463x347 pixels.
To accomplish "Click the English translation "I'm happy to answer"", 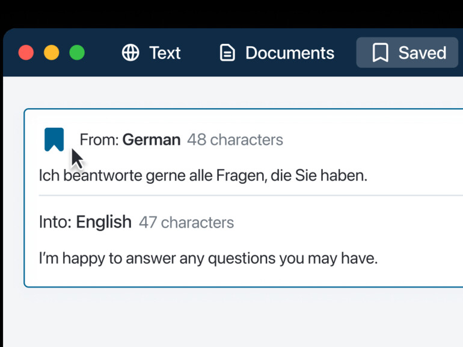I will (x=208, y=259).
